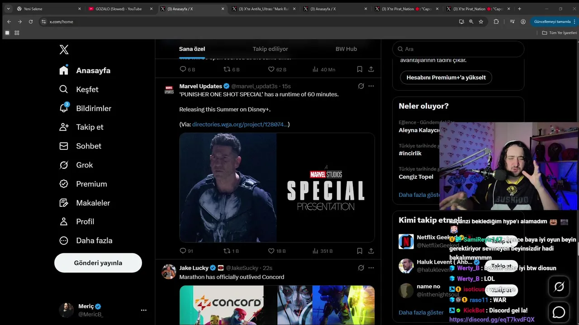Image resolution: width=579 pixels, height=325 pixels.
Task: Open Jake Lucky profile avatar
Action: pos(169,271)
